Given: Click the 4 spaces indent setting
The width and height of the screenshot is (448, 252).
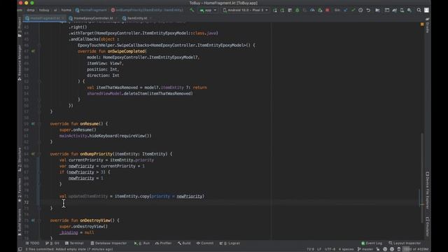Looking at the screenshot, I should coord(346,249).
